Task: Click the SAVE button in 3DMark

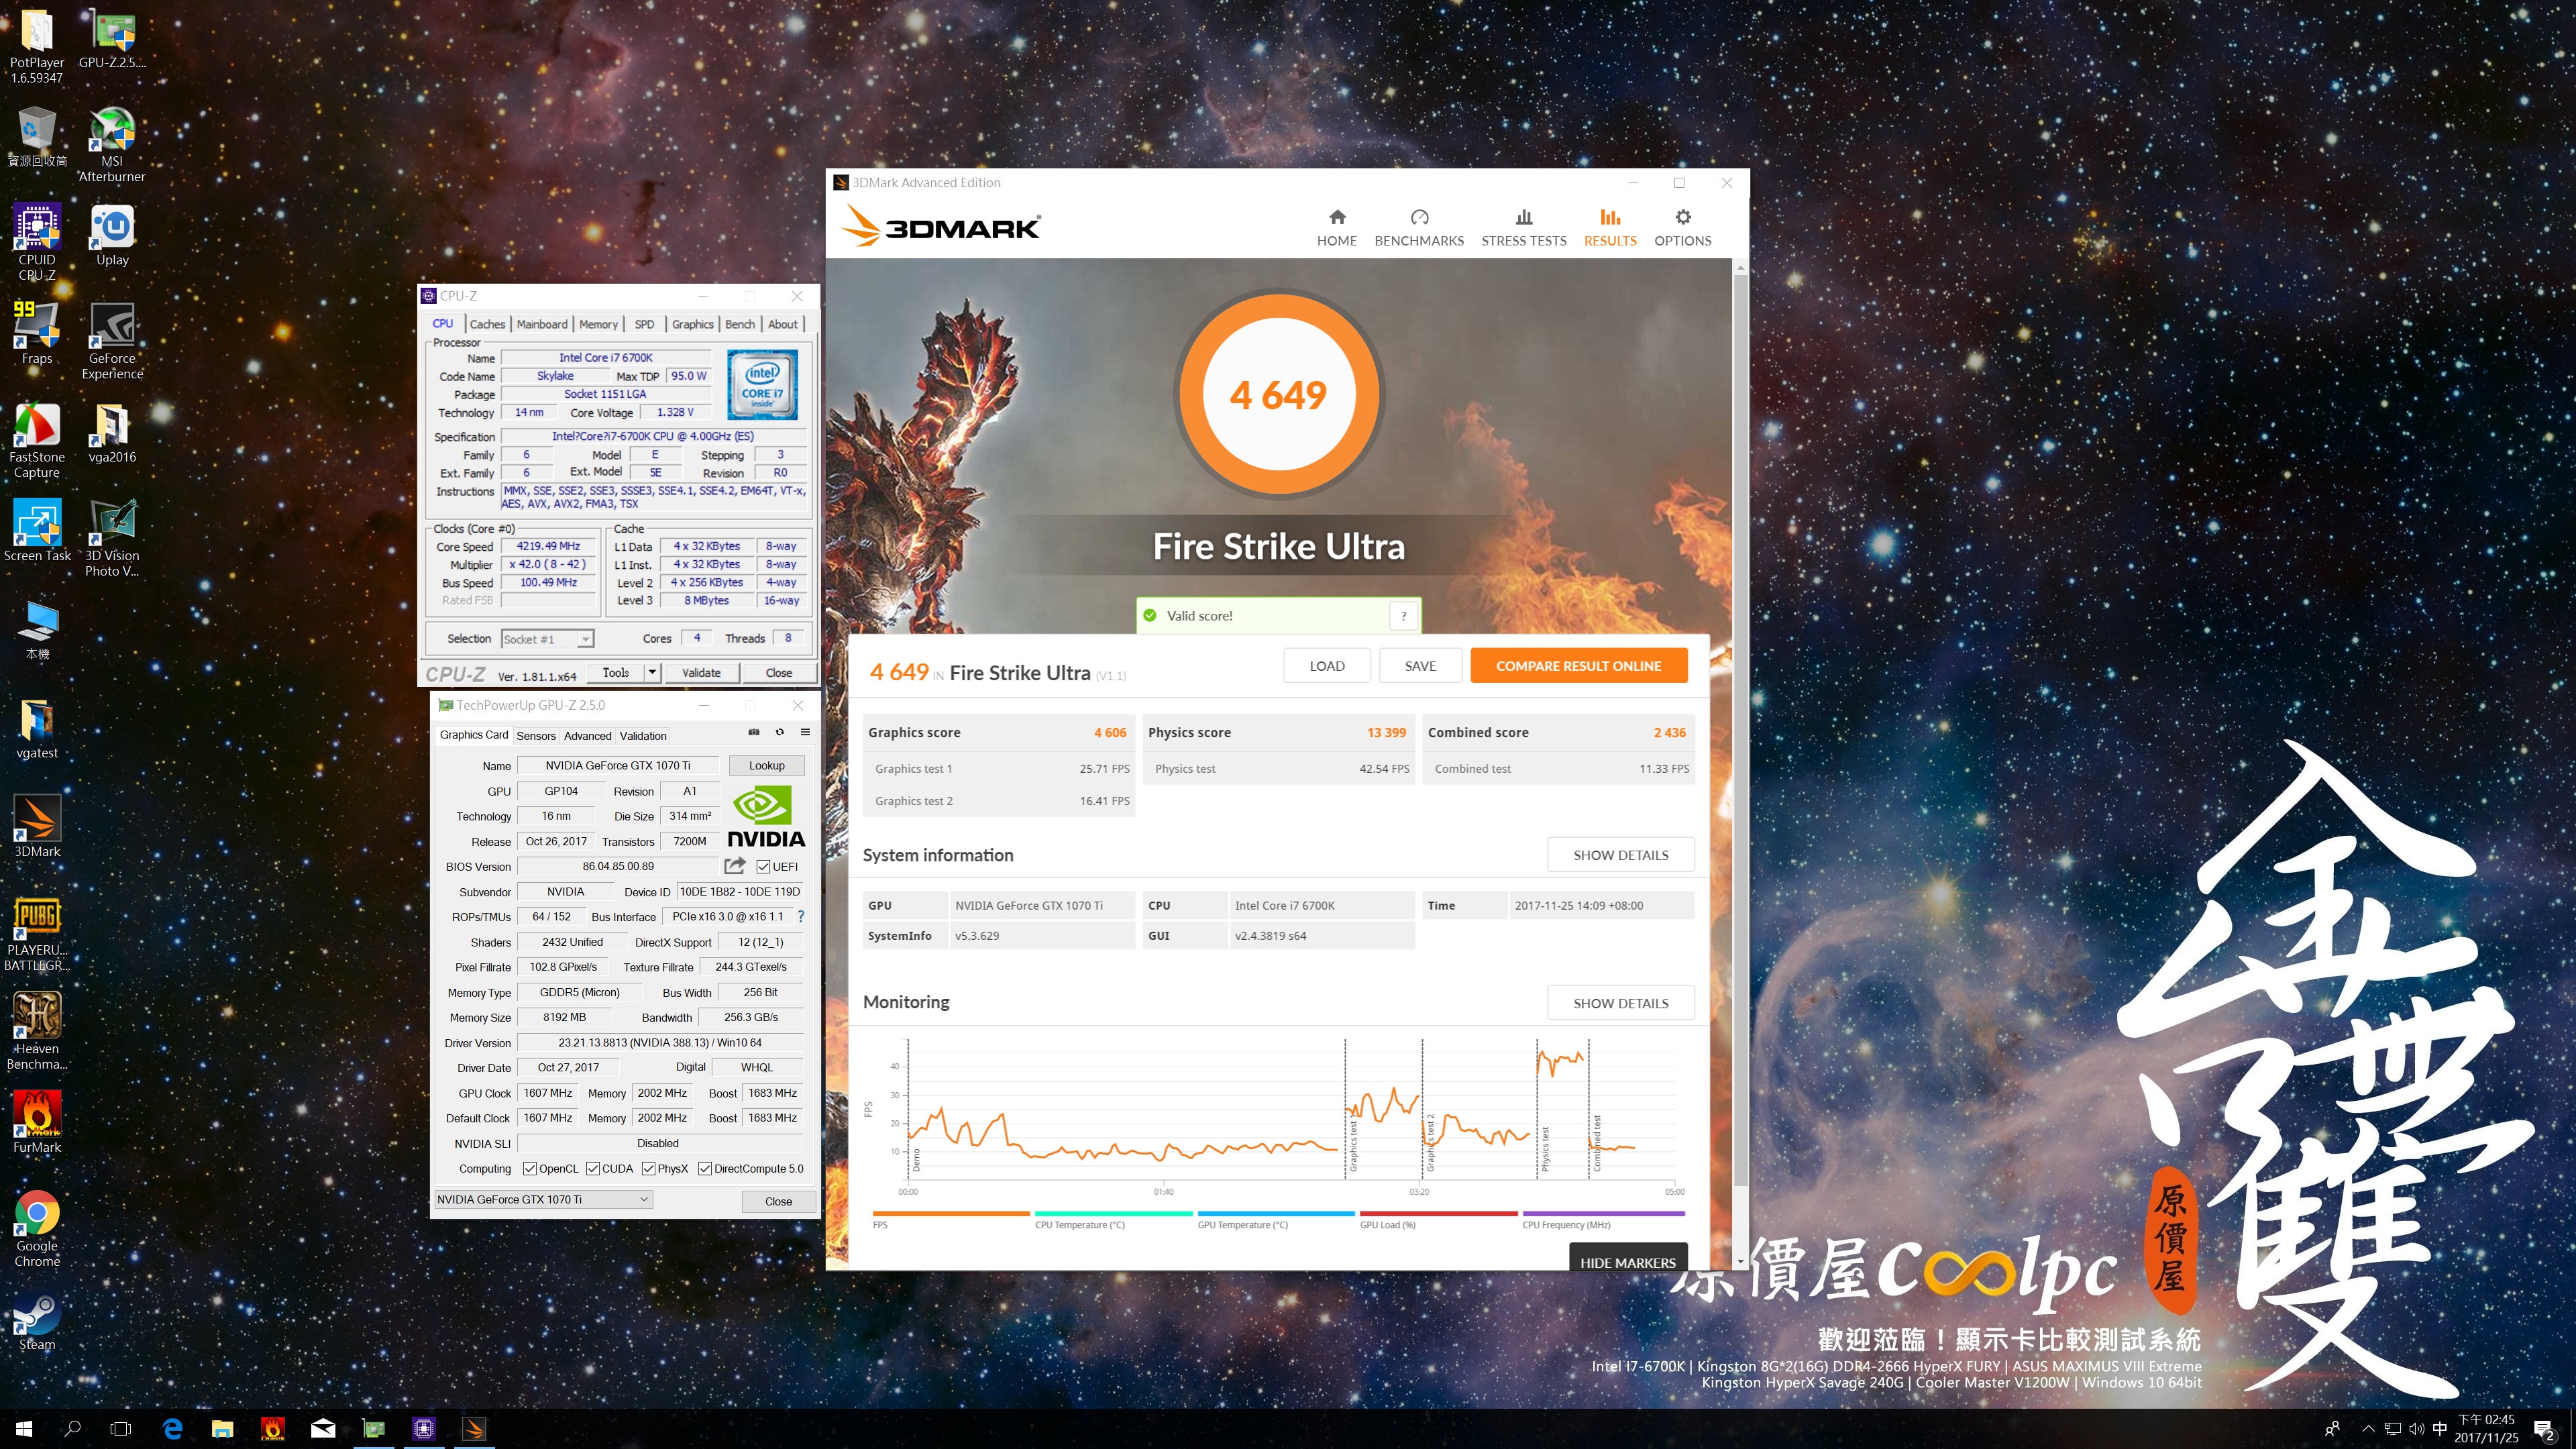Action: (1420, 666)
